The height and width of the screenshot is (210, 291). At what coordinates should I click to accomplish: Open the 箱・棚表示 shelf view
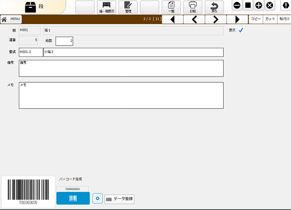[106, 7]
